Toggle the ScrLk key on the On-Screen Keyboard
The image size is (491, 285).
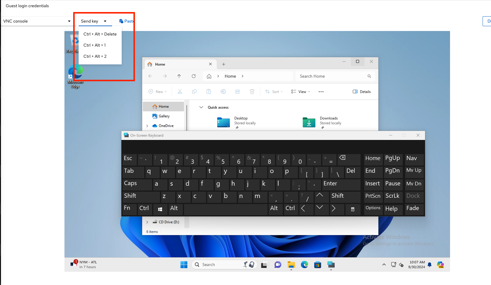(392, 197)
